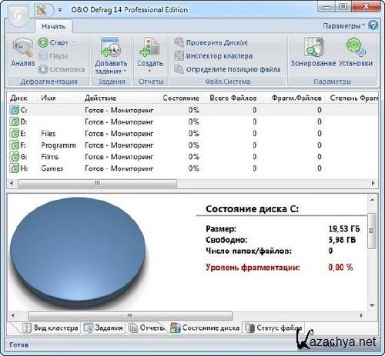Expand the Создать dropdown arrow
The image size is (385, 356).
point(149,71)
